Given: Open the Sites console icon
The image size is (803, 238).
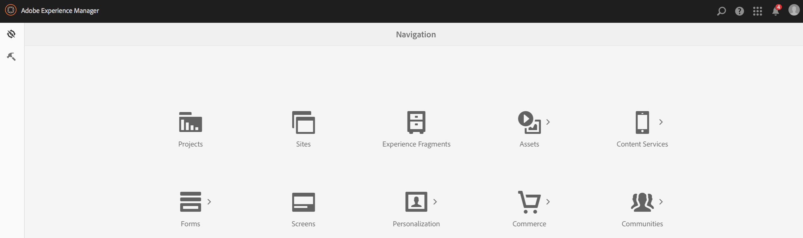Looking at the screenshot, I should tap(303, 122).
